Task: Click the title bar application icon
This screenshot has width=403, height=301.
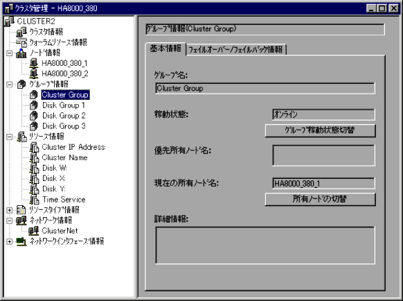Action: point(9,8)
